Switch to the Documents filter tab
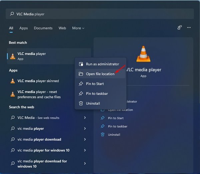The image size is (200, 174). [43, 28]
